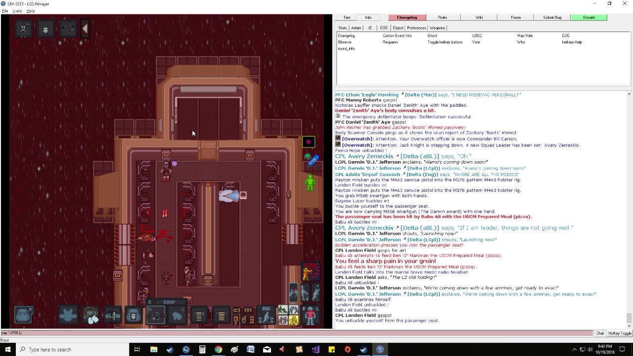Image resolution: width=633 pixels, height=356 pixels.
Task: Open File Explorer from the taskbar
Action: point(153,350)
